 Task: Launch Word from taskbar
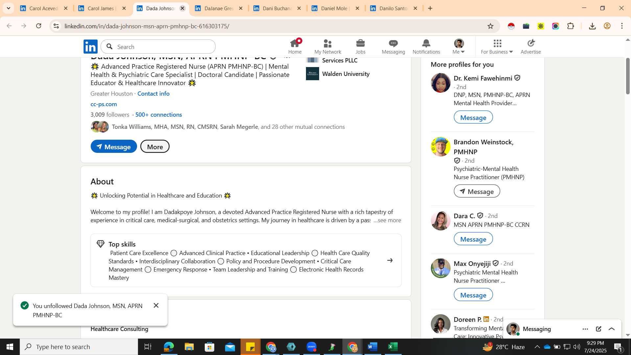point(372,347)
